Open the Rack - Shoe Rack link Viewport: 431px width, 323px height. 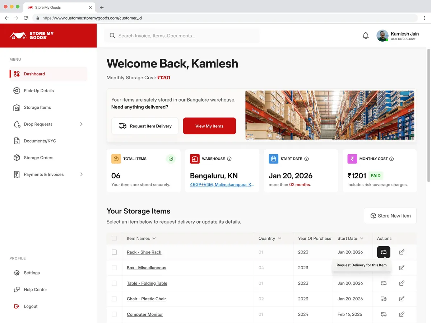coord(144,252)
